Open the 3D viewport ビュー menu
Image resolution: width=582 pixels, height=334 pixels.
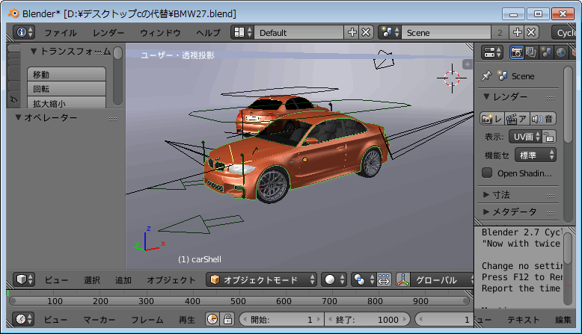[56, 280]
